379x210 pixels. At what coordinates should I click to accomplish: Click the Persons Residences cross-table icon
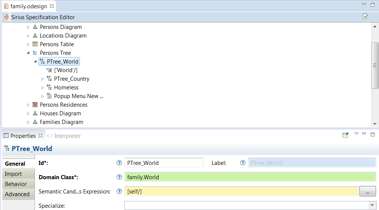click(35, 105)
